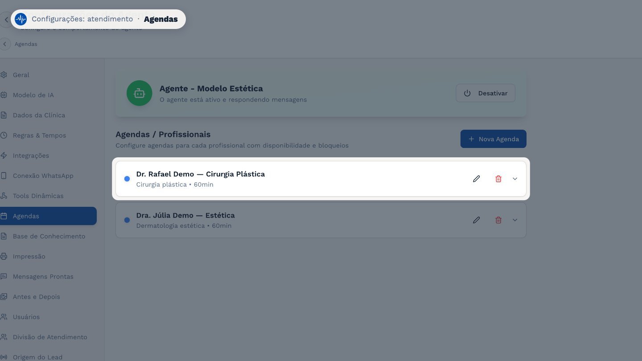The image size is (642, 361).
Task: Expand Dra. Júlia Demo agenda chevron
Action: tap(515, 220)
